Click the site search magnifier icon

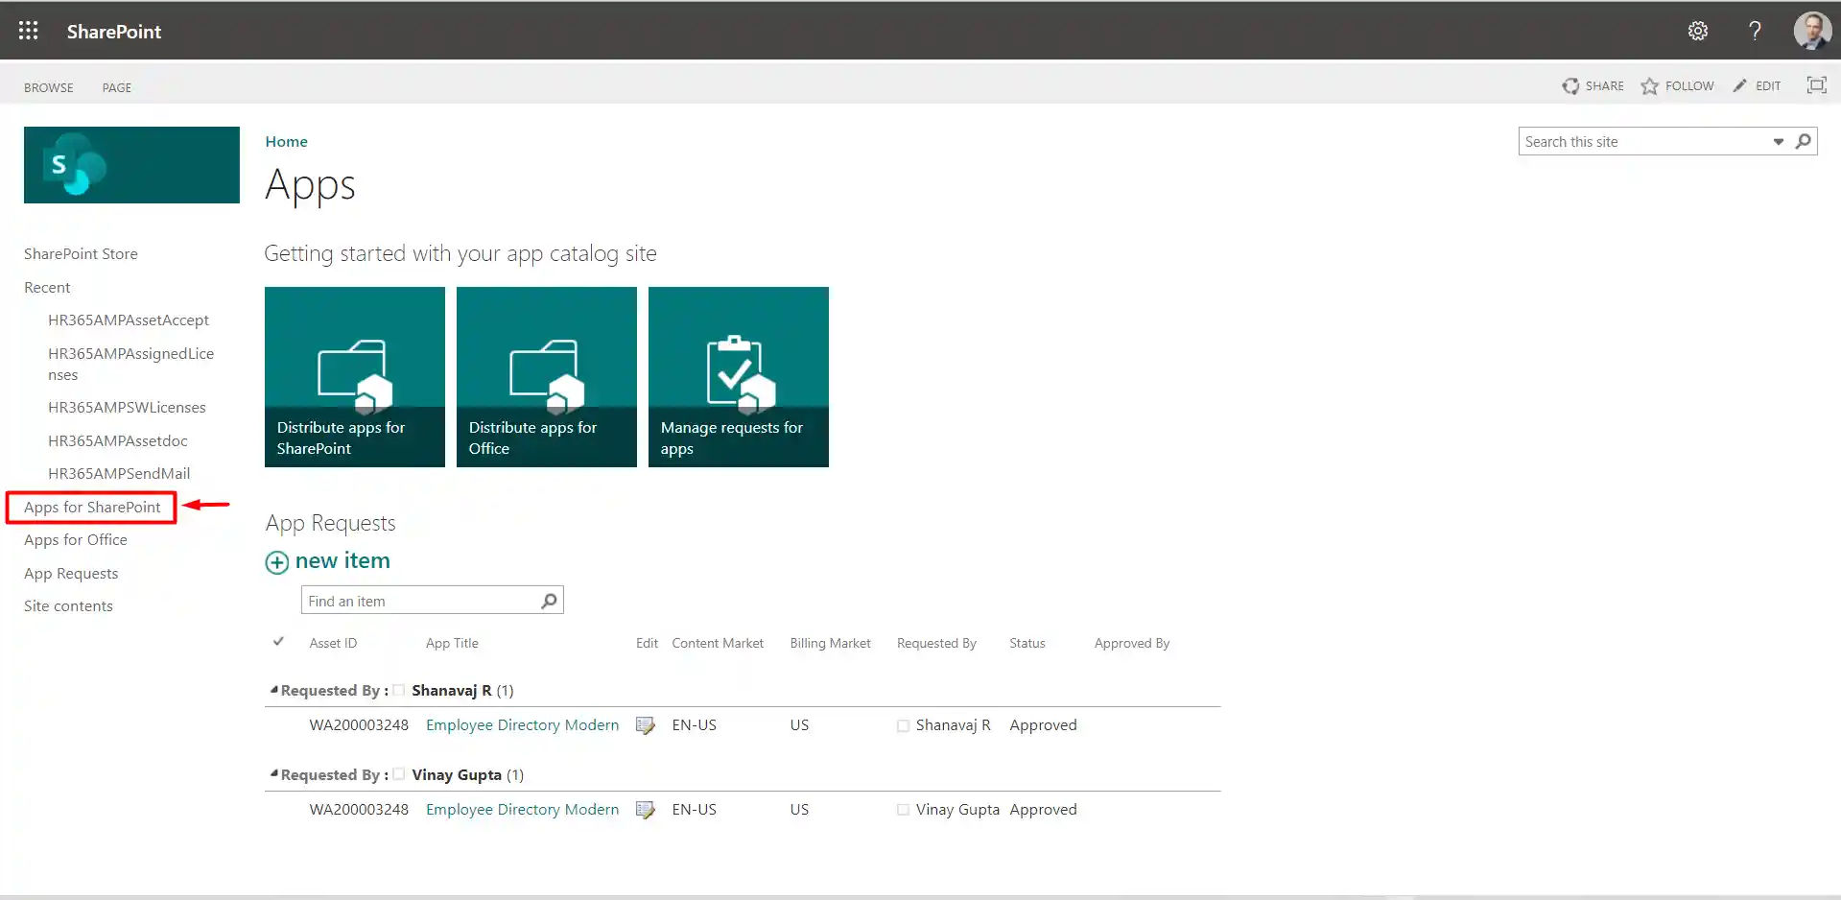1804,141
